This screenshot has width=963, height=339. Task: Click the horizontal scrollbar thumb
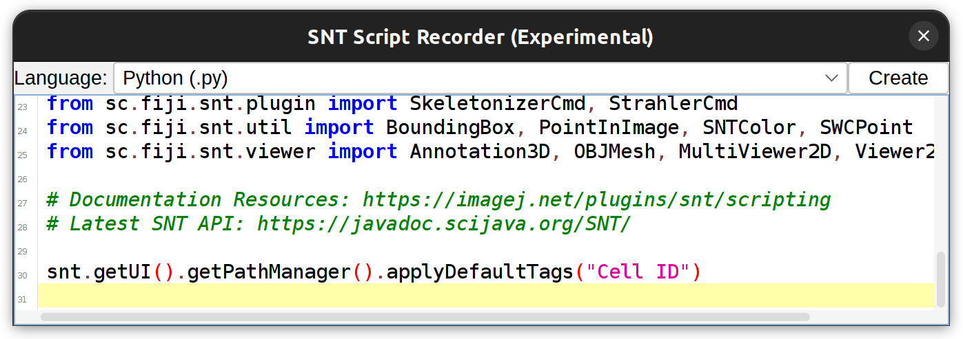425,317
